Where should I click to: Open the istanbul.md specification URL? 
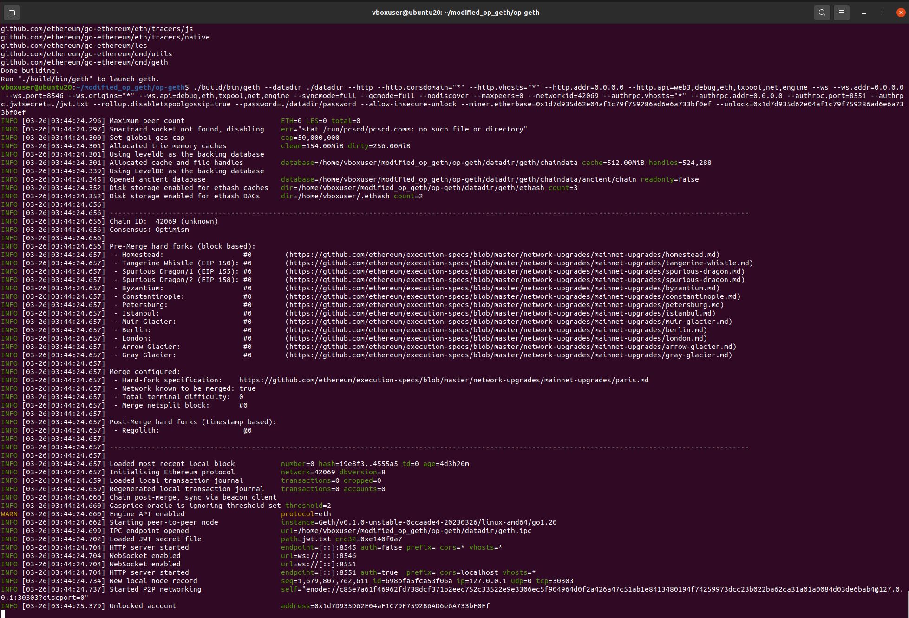(500, 313)
